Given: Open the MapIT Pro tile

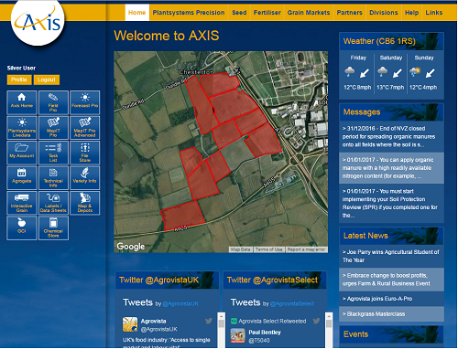Looking at the screenshot, I should pos(53,128).
